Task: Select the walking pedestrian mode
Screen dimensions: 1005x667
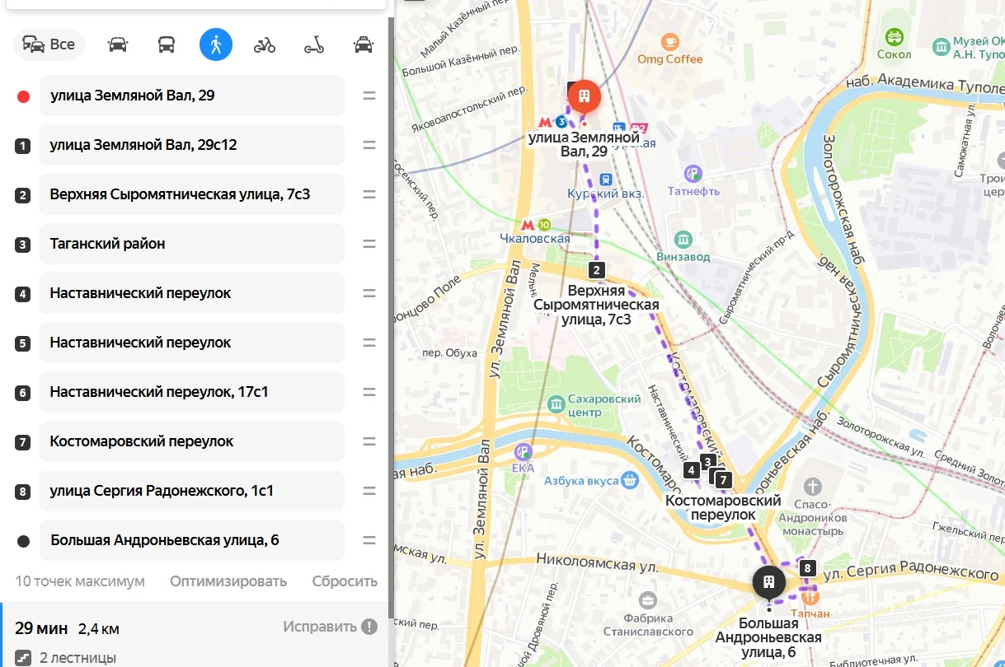Action: [x=216, y=44]
